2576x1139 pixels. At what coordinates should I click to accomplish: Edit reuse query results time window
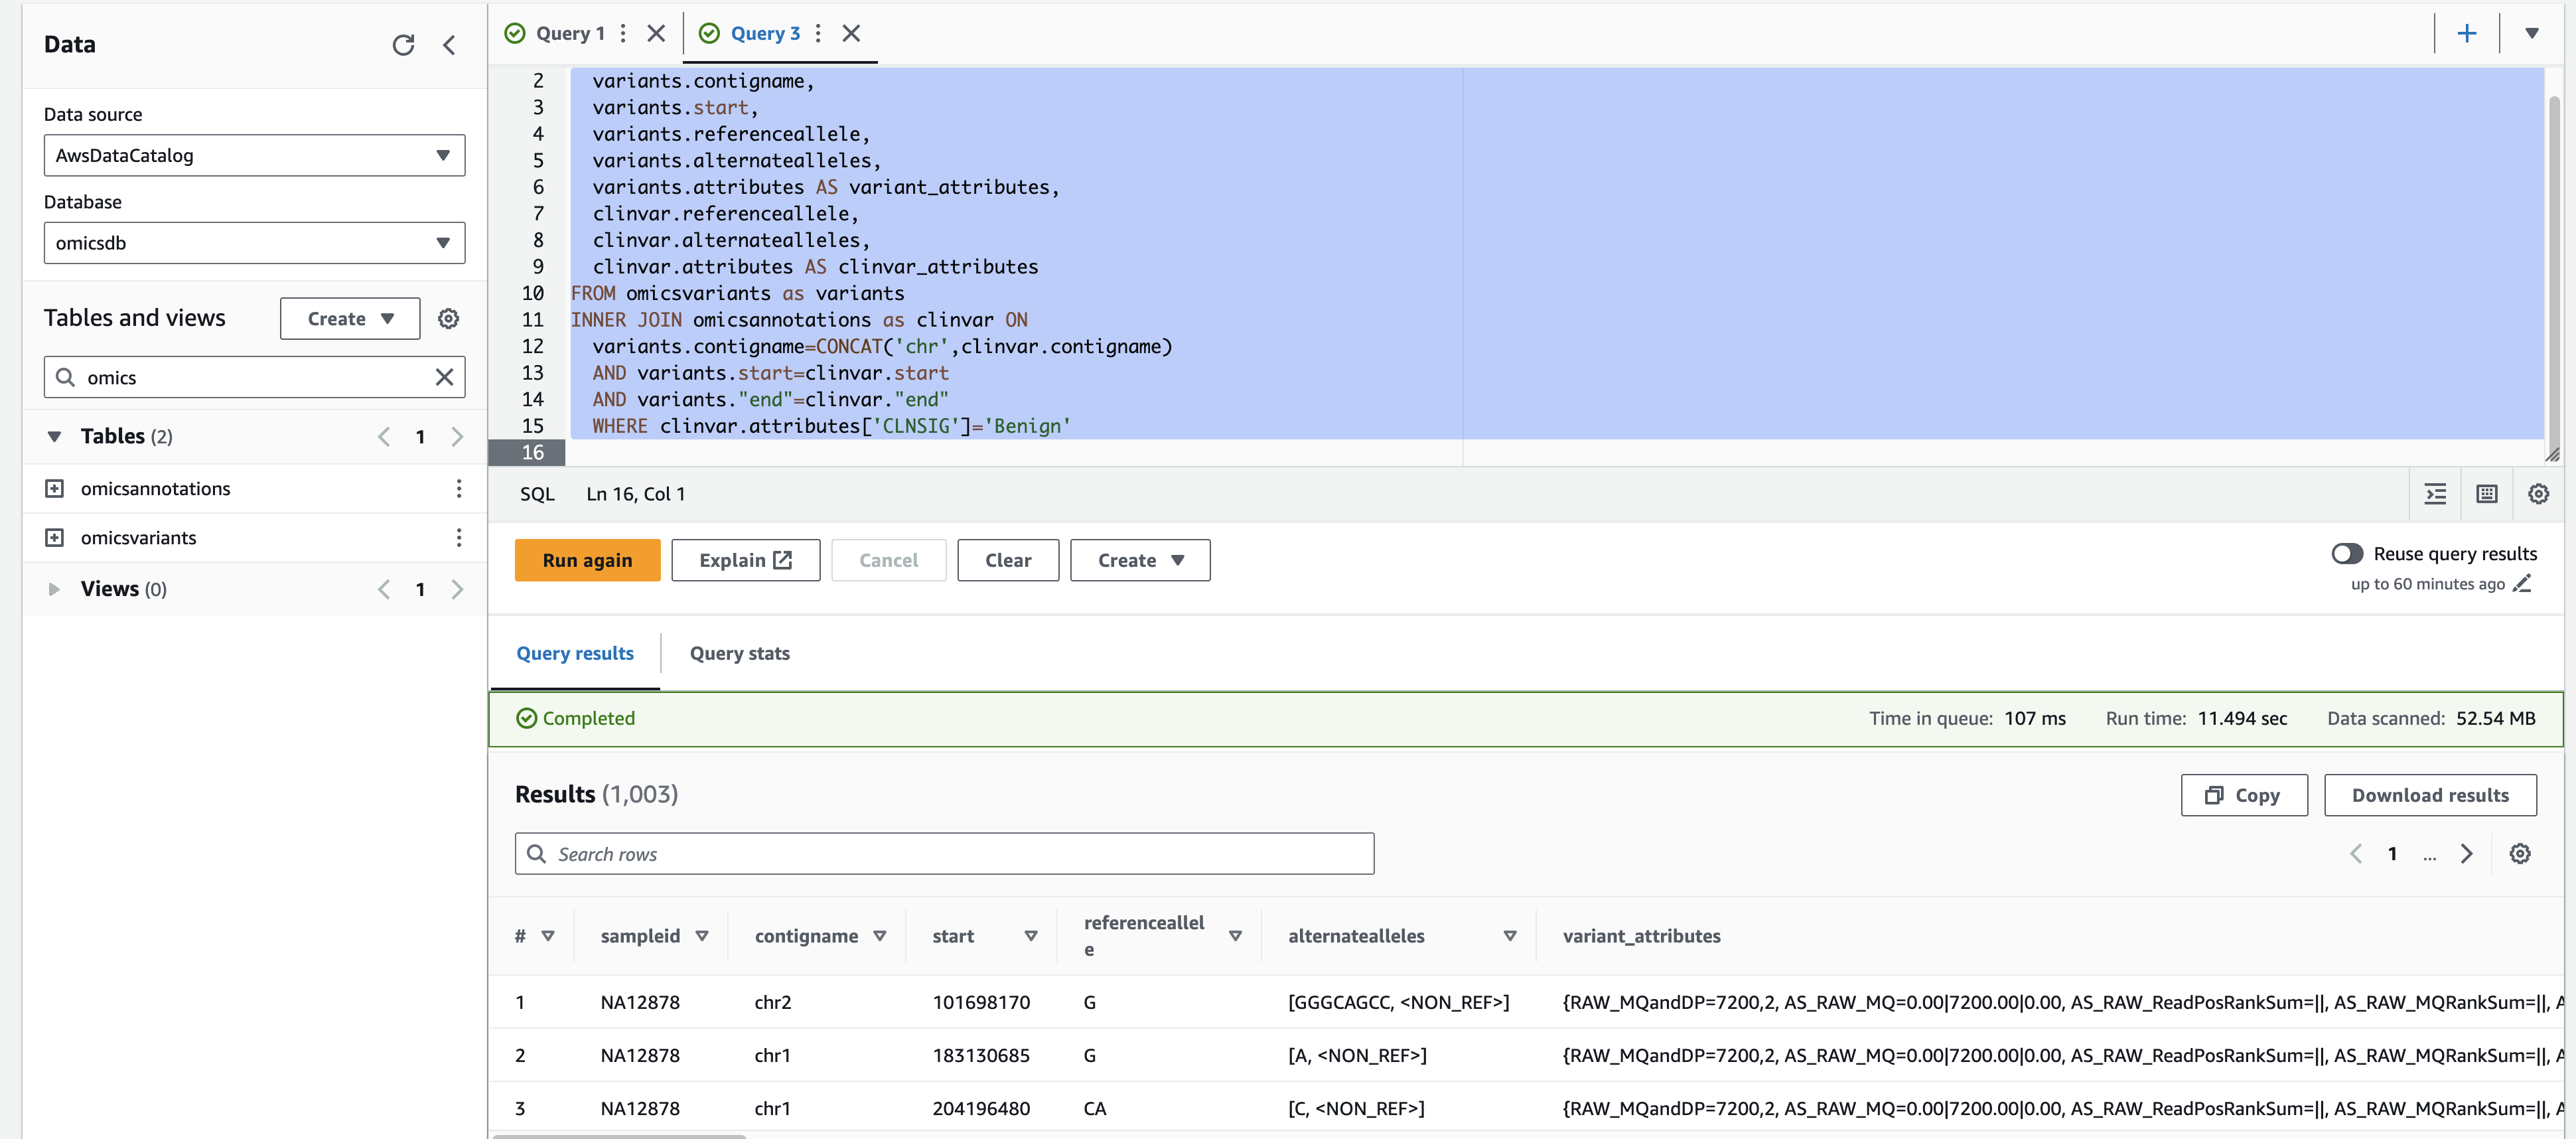click(2523, 584)
